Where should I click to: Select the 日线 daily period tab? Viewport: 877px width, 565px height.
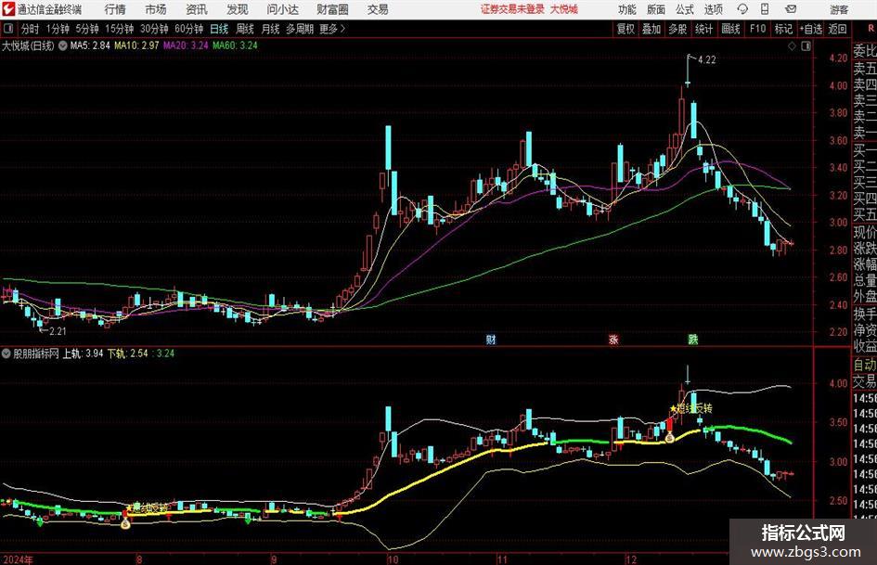point(219,29)
